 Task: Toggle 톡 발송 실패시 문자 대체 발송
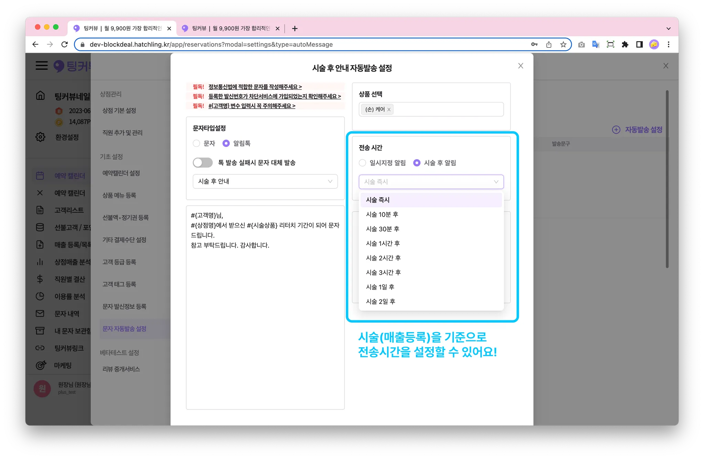203,163
